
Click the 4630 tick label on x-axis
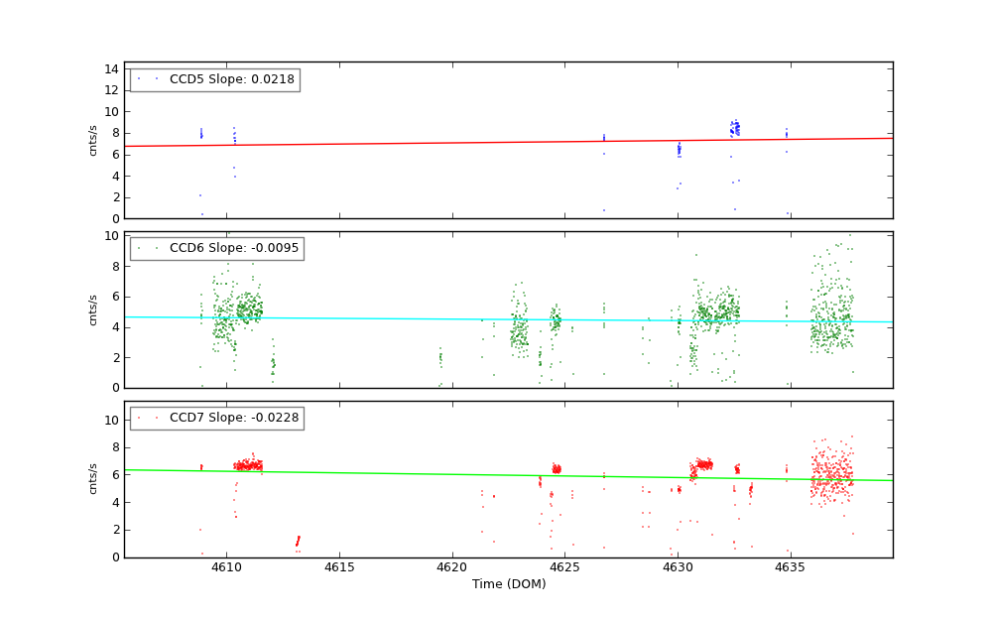click(x=678, y=568)
